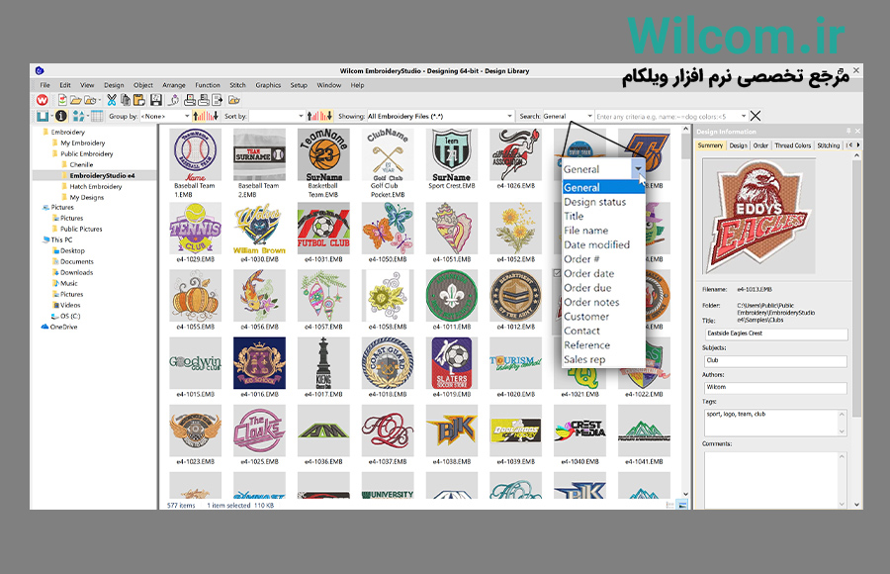The width and height of the screenshot is (890, 574).
Task: Expand search criteria history dropdown
Action: click(744, 116)
